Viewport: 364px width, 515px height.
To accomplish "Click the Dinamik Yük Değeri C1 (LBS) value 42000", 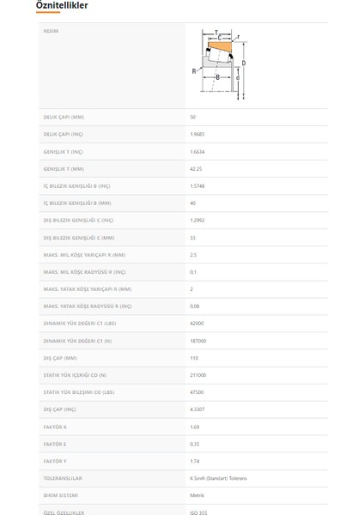I will 197,324.
